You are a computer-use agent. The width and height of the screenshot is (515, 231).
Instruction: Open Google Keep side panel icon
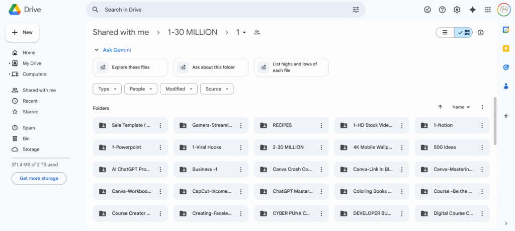click(506, 48)
